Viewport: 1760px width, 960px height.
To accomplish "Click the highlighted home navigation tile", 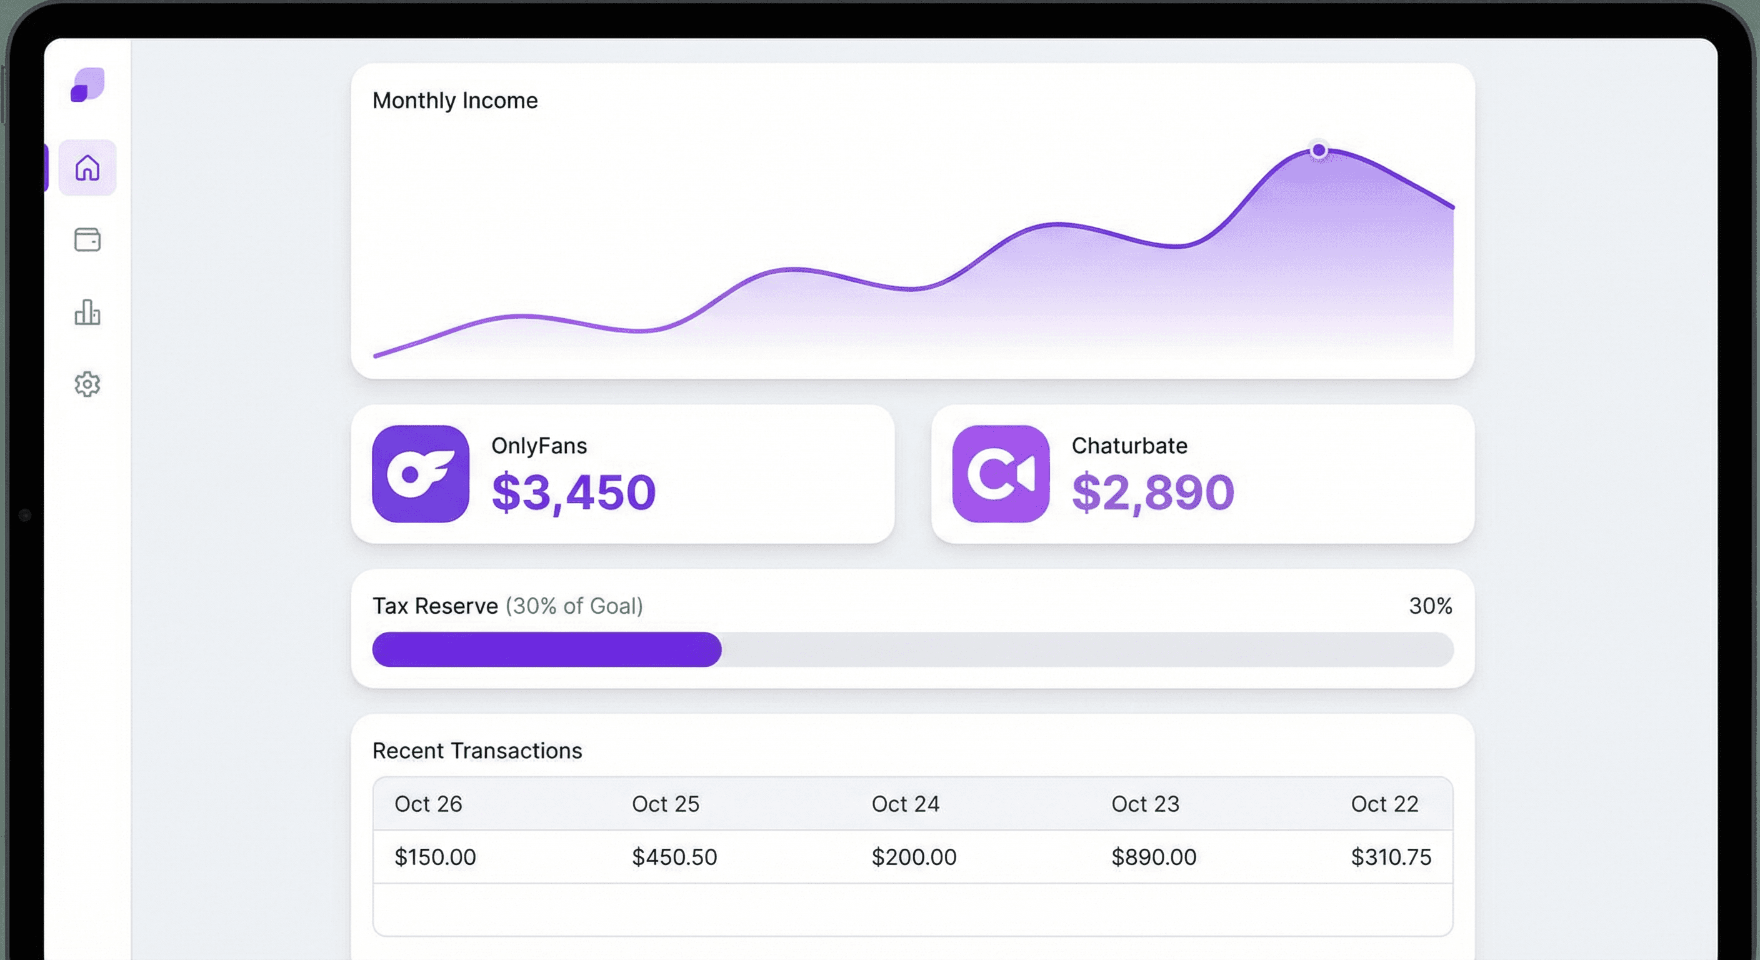I will click(x=87, y=167).
